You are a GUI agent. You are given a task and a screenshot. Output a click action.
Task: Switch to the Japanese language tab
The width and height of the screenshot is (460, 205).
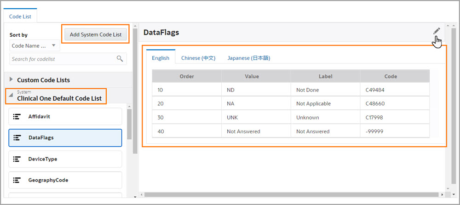[248, 58]
